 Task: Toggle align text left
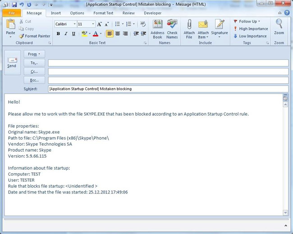point(110,34)
